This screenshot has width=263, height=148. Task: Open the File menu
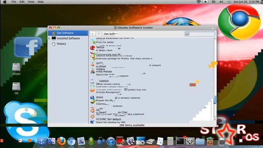tap(14, 2)
